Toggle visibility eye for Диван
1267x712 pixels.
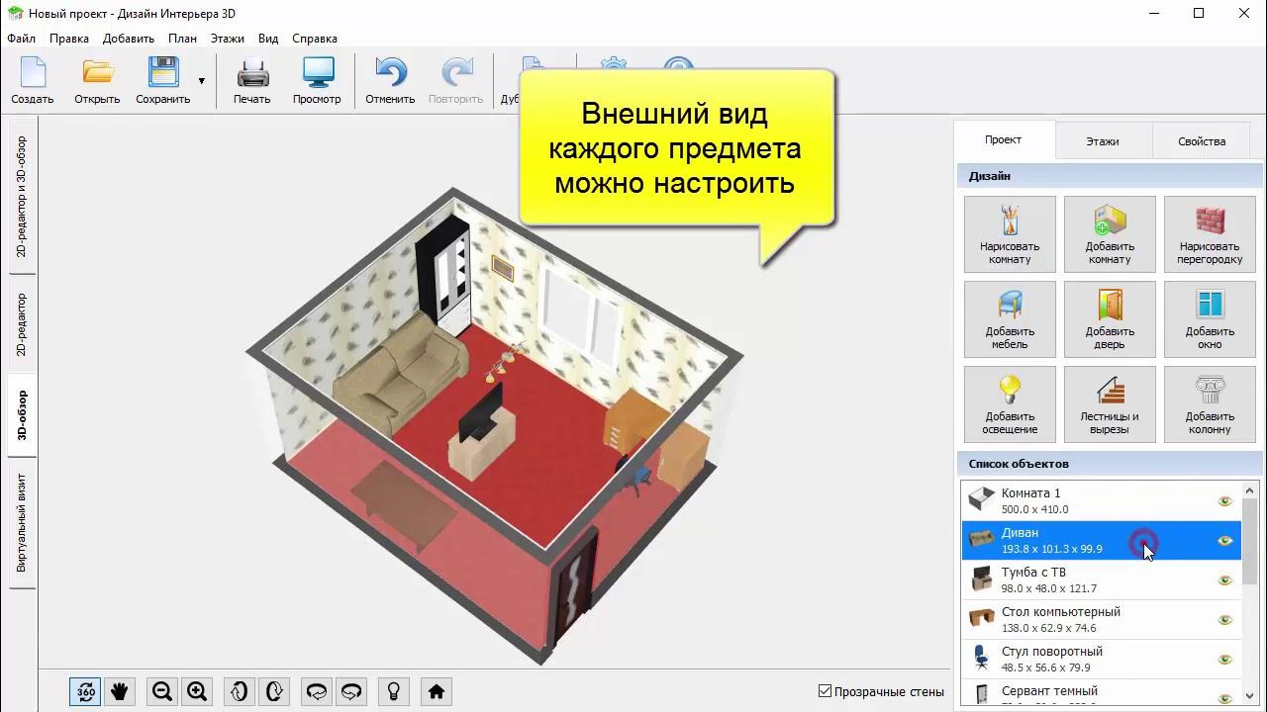tap(1225, 541)
